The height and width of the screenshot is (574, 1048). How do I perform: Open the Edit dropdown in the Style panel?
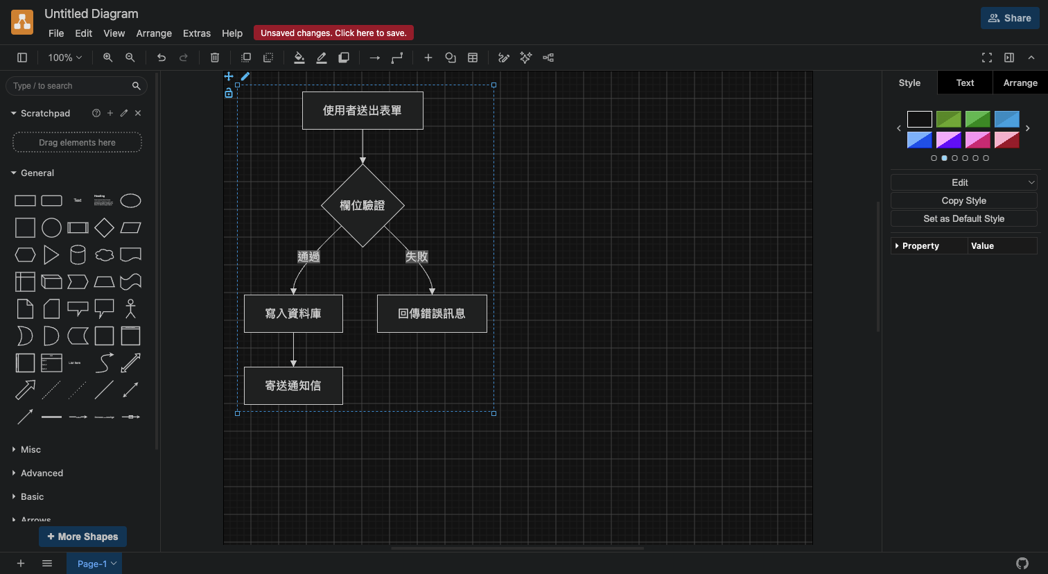click(x=964, y=182)
